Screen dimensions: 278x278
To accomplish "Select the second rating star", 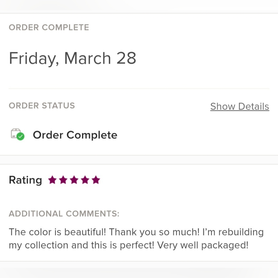I will [x=63, y=180].
